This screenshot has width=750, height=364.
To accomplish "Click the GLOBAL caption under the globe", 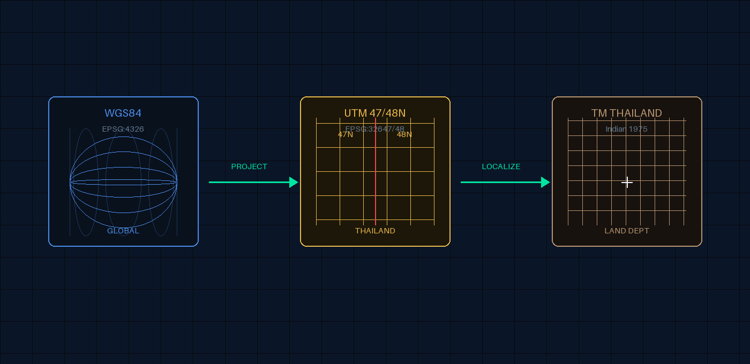I will pos(123,231).
